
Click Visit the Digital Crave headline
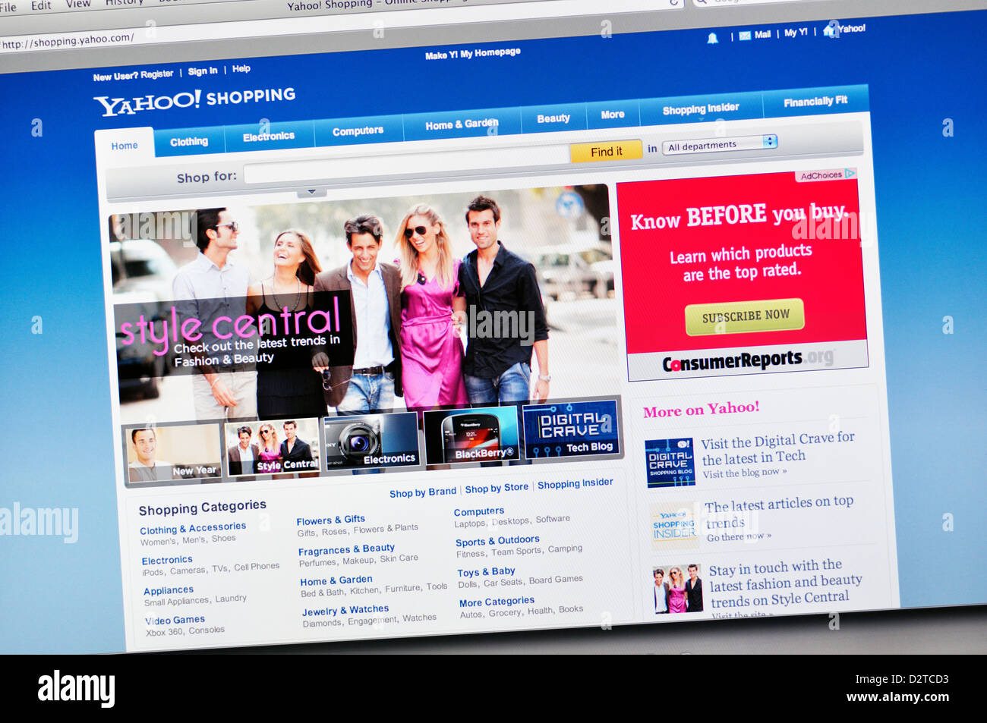(777, 448)
